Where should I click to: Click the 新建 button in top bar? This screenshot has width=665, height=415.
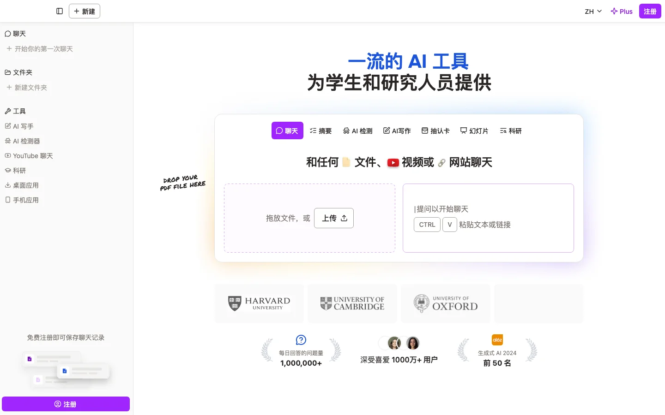(x=85, y=11)
